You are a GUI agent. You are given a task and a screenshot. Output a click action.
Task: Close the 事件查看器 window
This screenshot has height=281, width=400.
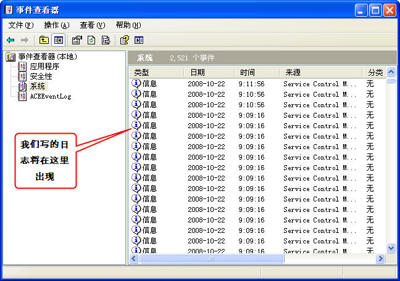[390, 10]
